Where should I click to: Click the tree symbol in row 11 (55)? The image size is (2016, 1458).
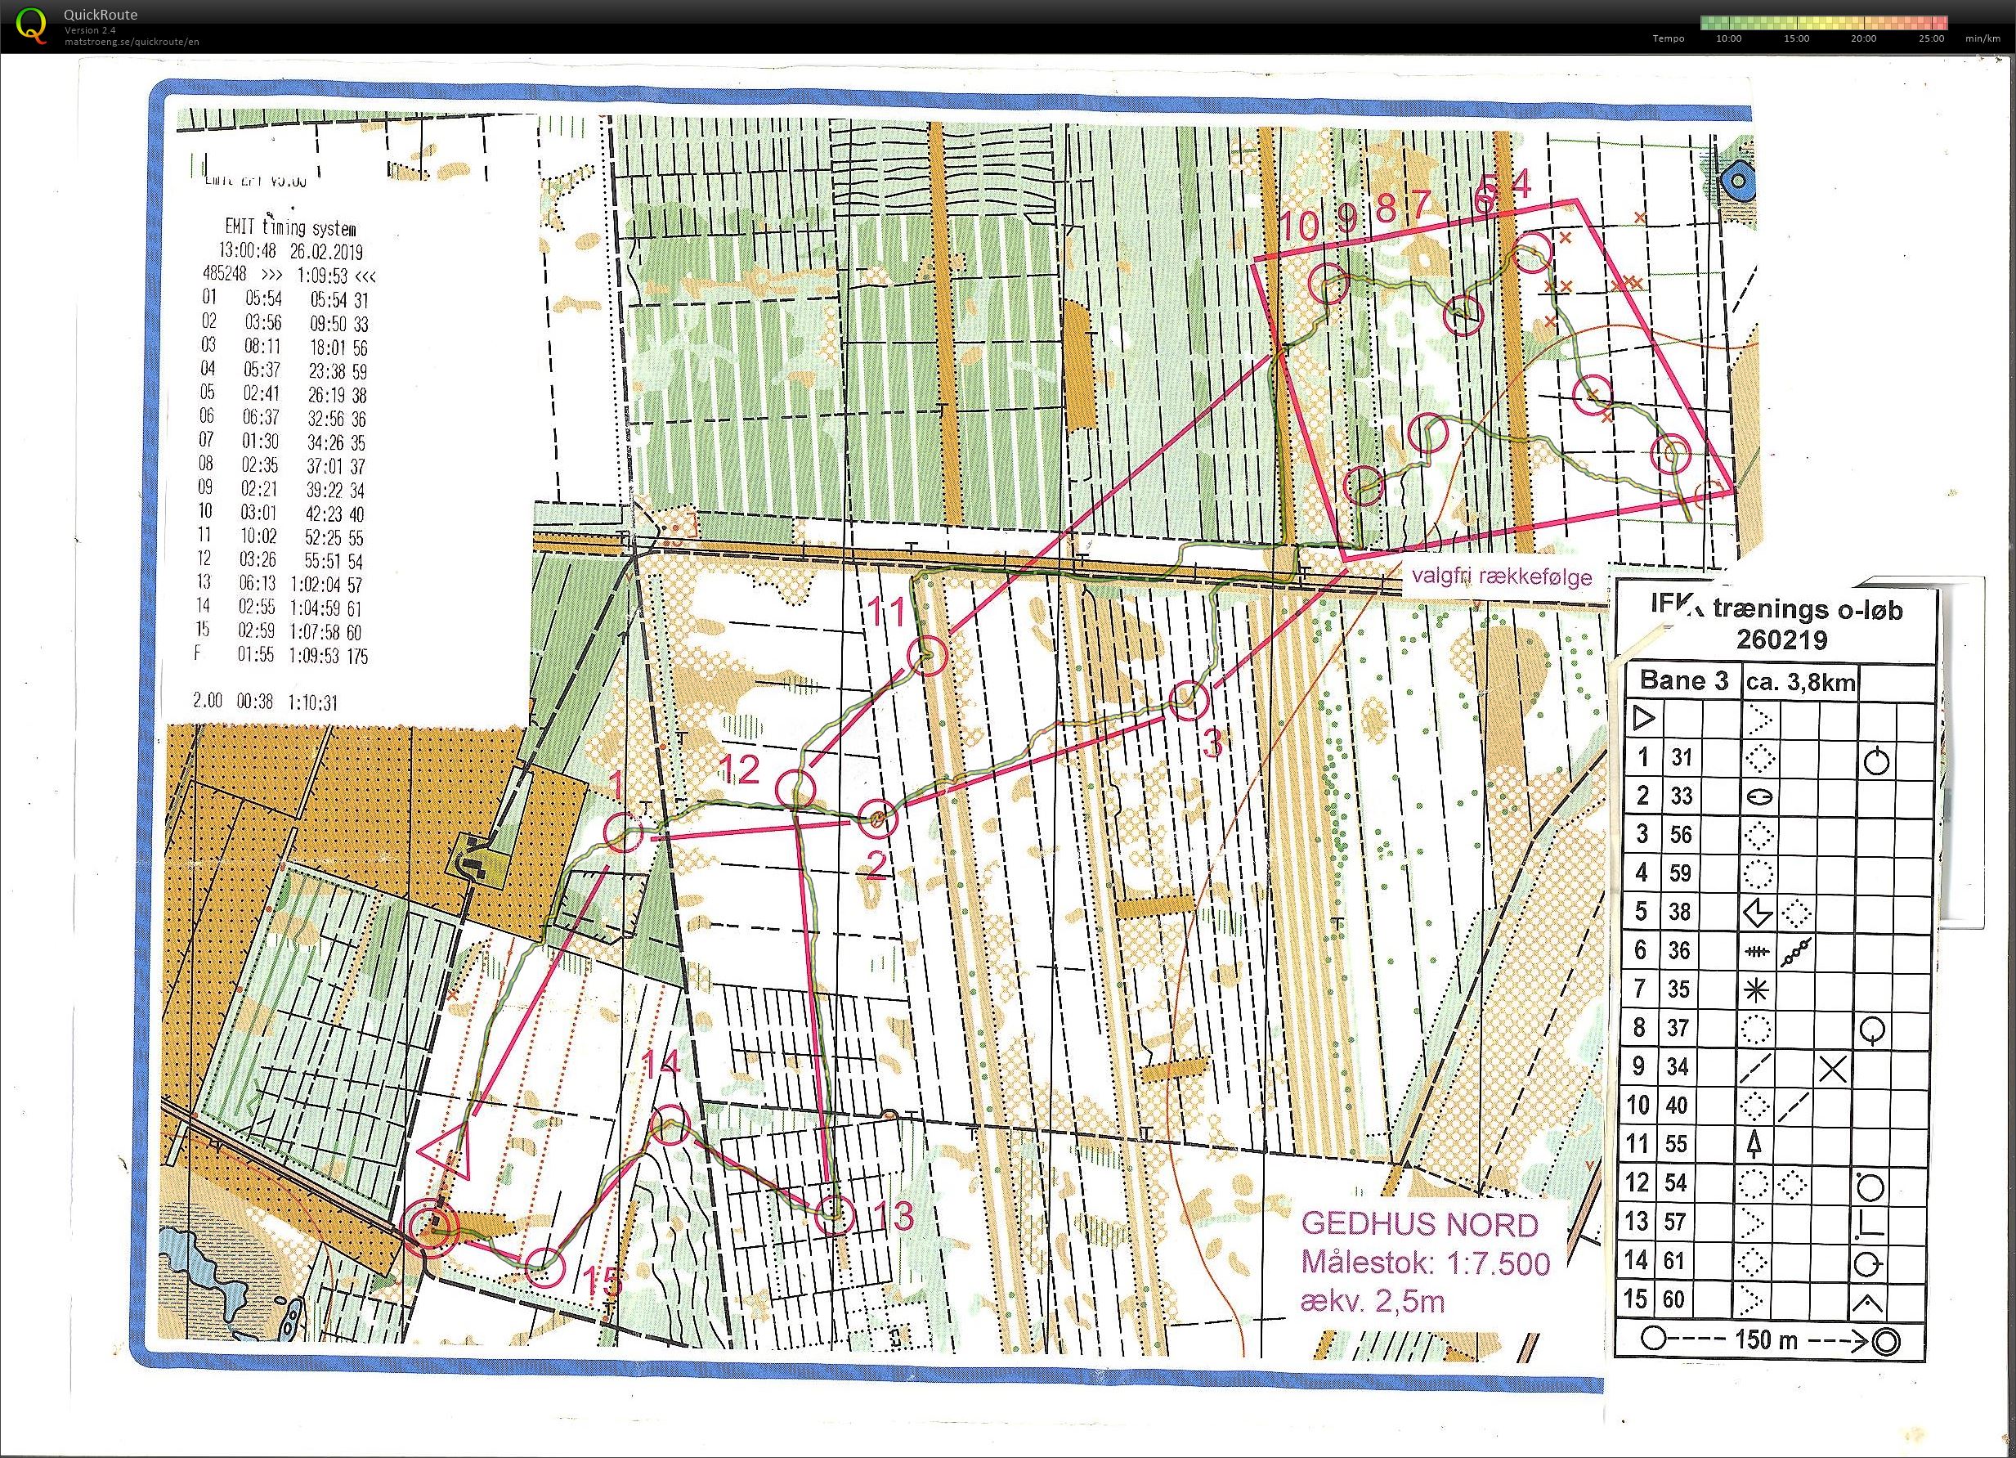[1754, 1144]
